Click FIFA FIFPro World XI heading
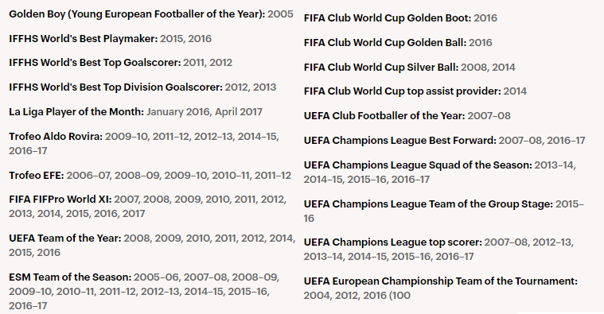The image size is (604, 314). click(x=60, y=200)
